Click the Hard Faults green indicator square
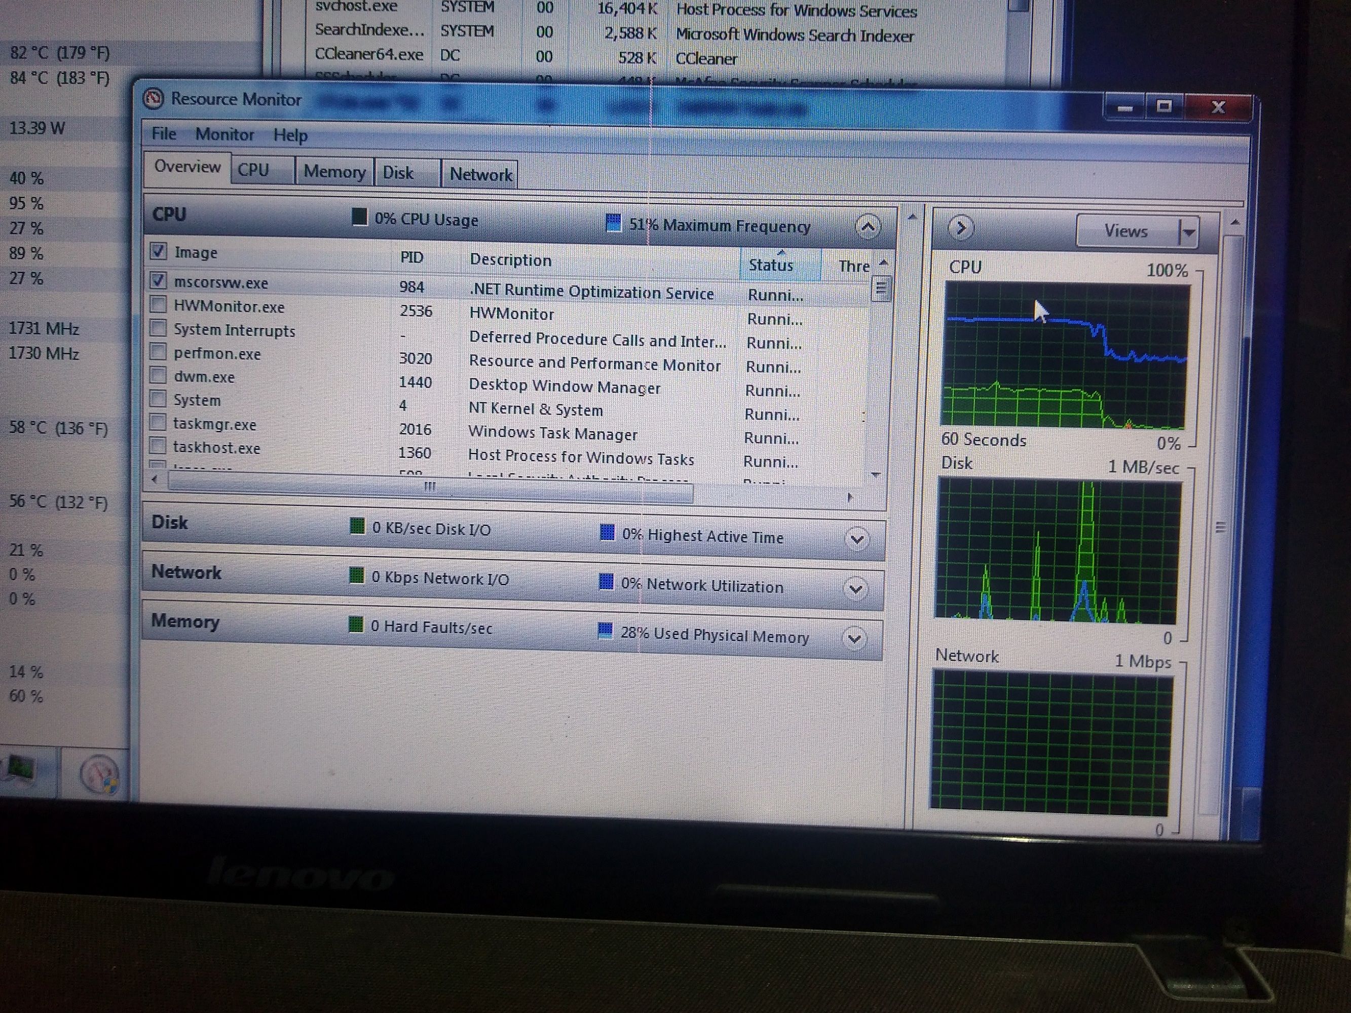 (x=355, y=625)
